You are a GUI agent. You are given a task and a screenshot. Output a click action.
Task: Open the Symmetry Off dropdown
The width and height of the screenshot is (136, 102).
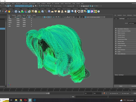(x=71, y=6)
